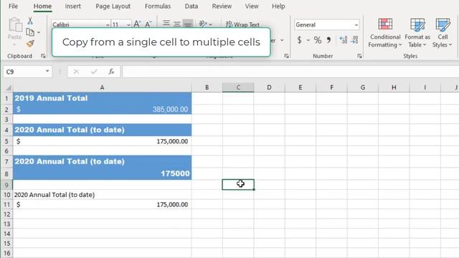Click the Orientation text angle icon
459x258 pixels.
pos(203,24)
